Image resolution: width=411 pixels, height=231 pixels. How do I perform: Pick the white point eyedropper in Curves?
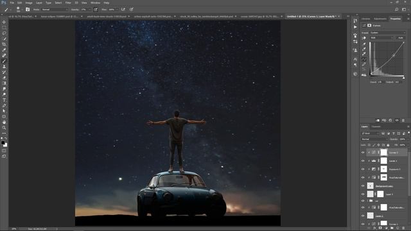pyautogui.click(x=364, y=54)
